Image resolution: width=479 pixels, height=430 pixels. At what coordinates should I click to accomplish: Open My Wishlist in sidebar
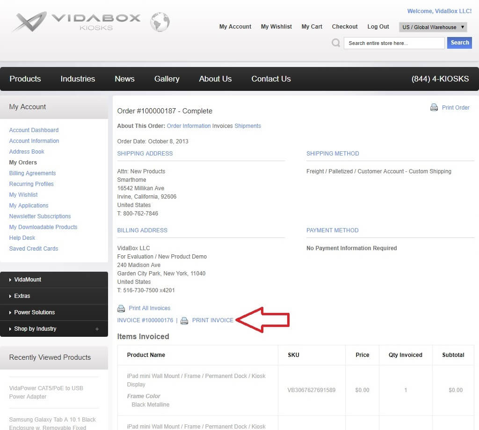pyautogui.click(x=23, y=194)
